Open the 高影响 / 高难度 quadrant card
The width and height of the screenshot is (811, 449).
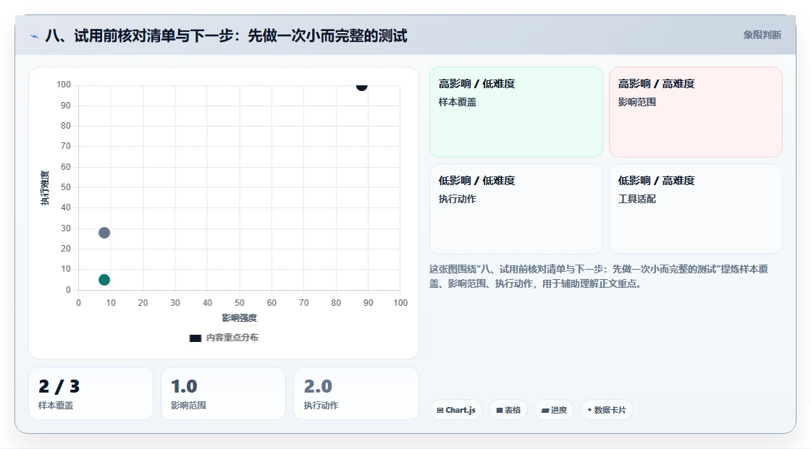[696, 112]
